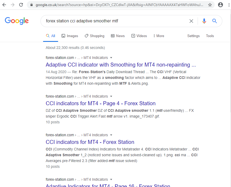Click inside the Google search text field
231x187 pixels.
pyautogui.click(x=113, y=21)
